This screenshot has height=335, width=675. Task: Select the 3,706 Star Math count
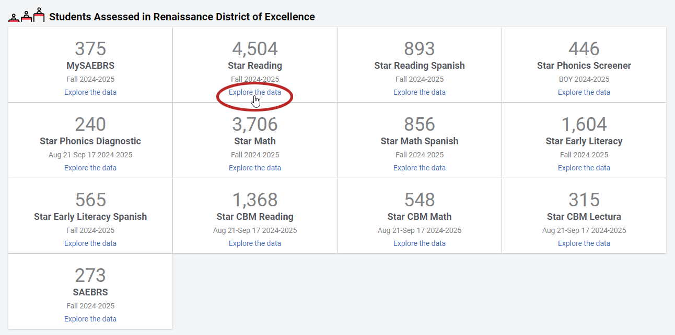coord(255,124)
